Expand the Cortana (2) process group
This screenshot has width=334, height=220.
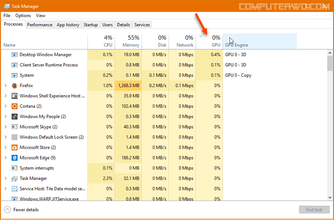tap(6, 106)
